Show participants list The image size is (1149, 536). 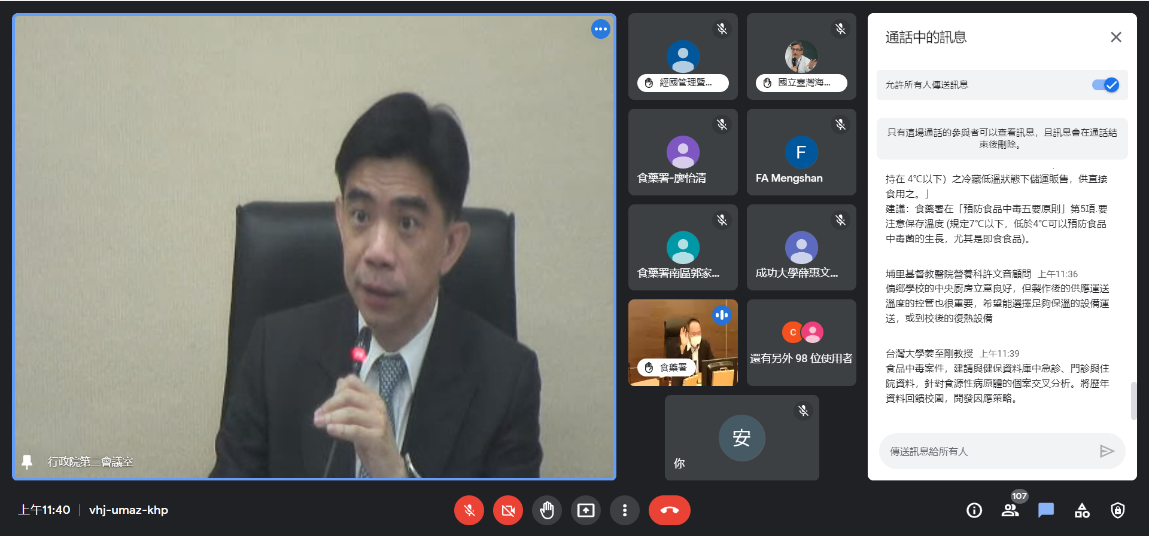point(1010,510)
